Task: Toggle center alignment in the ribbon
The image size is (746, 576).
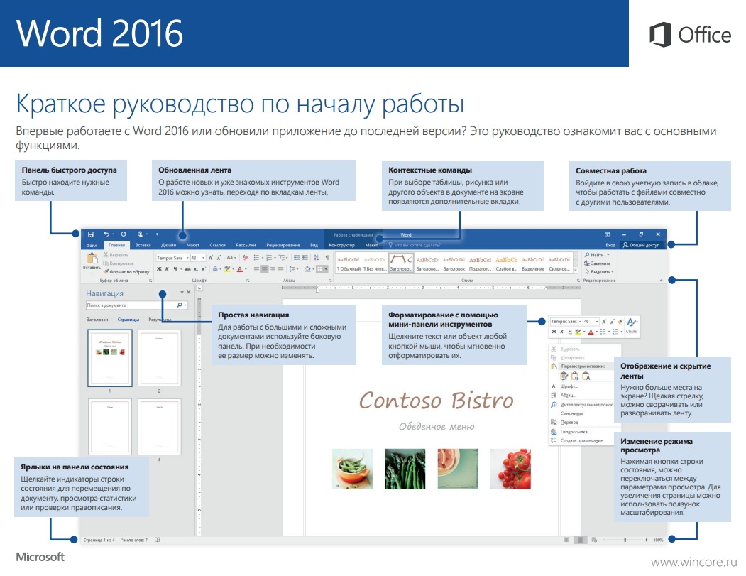Action: click(265, 269)
